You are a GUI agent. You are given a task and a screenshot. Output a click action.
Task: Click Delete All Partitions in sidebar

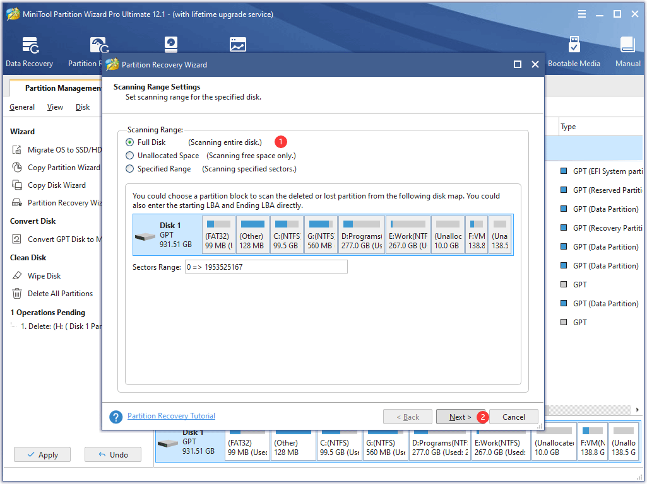pos(60,294)
